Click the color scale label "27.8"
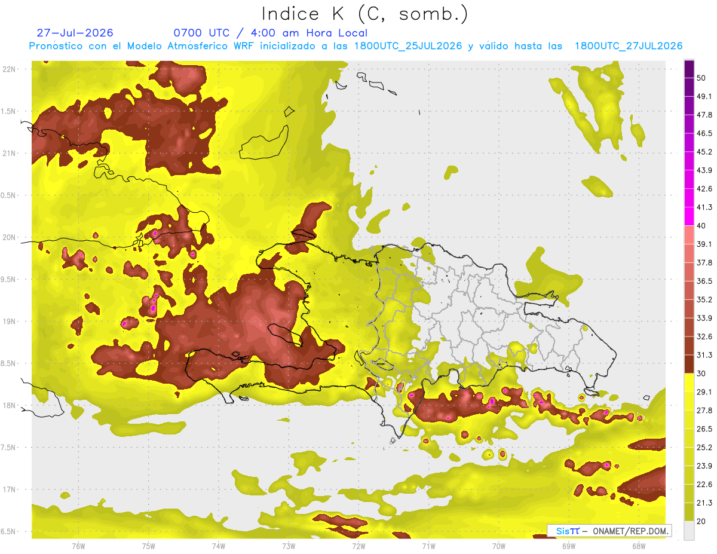This screenshot has height=554, width=717. coord(704,411)
